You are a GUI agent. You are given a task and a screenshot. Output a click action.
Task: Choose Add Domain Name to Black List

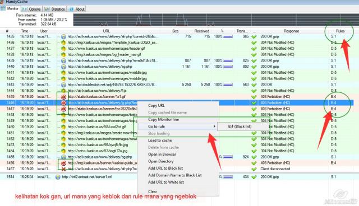174,175
